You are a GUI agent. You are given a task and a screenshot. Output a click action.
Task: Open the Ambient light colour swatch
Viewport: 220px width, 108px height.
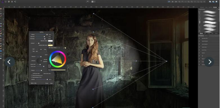[x=50, y=45]
